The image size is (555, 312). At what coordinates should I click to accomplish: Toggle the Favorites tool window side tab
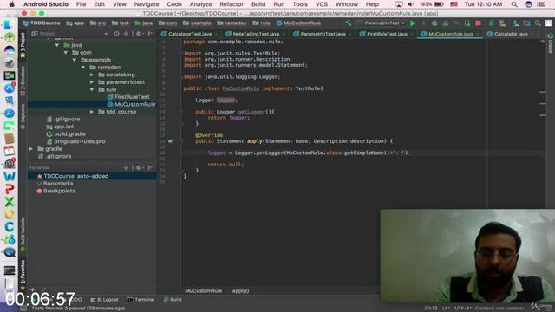23,276
